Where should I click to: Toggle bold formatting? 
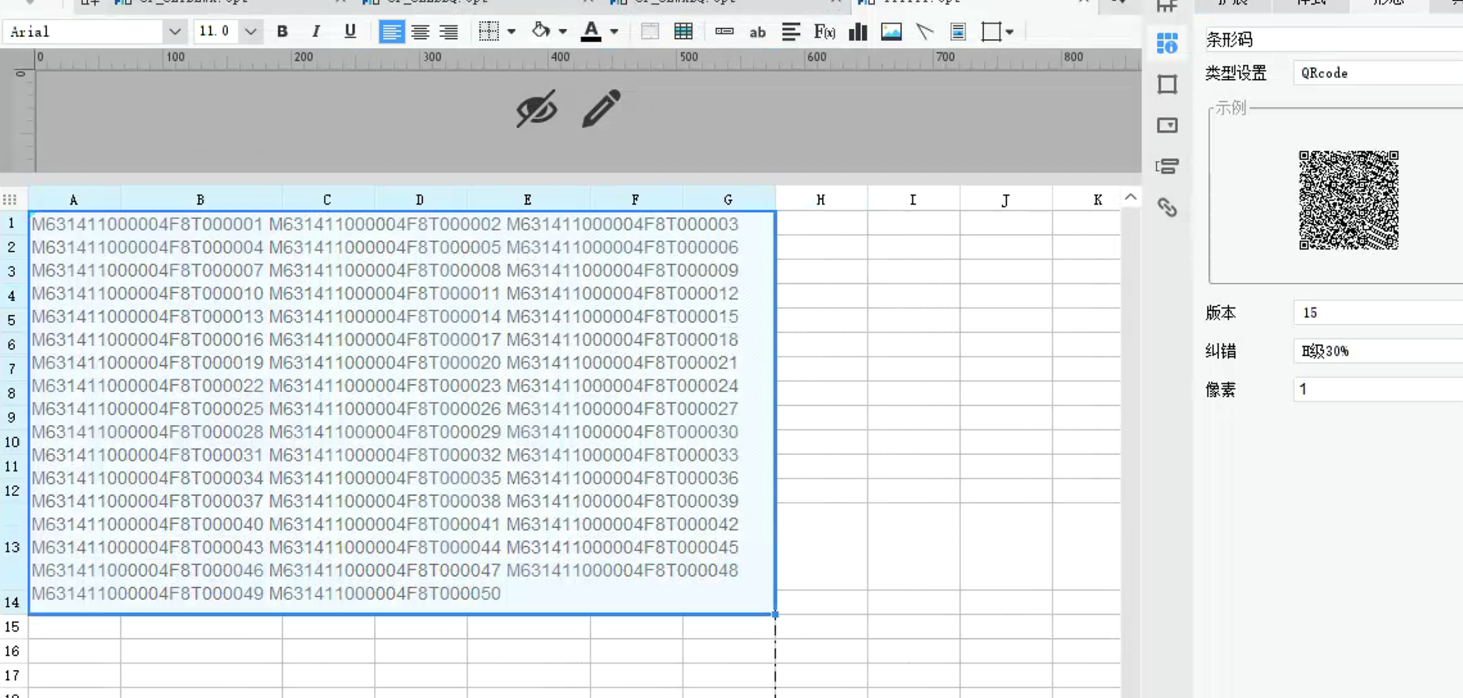pyautogui.click(x=282, y=31)
